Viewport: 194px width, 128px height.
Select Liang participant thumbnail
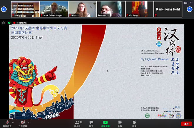25,9
